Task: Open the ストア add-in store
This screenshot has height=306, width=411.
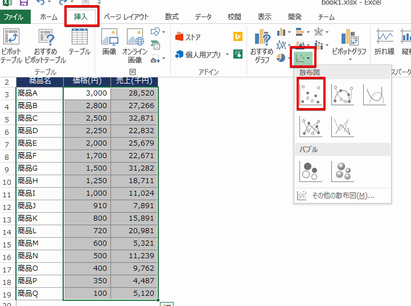Action: 188,37
